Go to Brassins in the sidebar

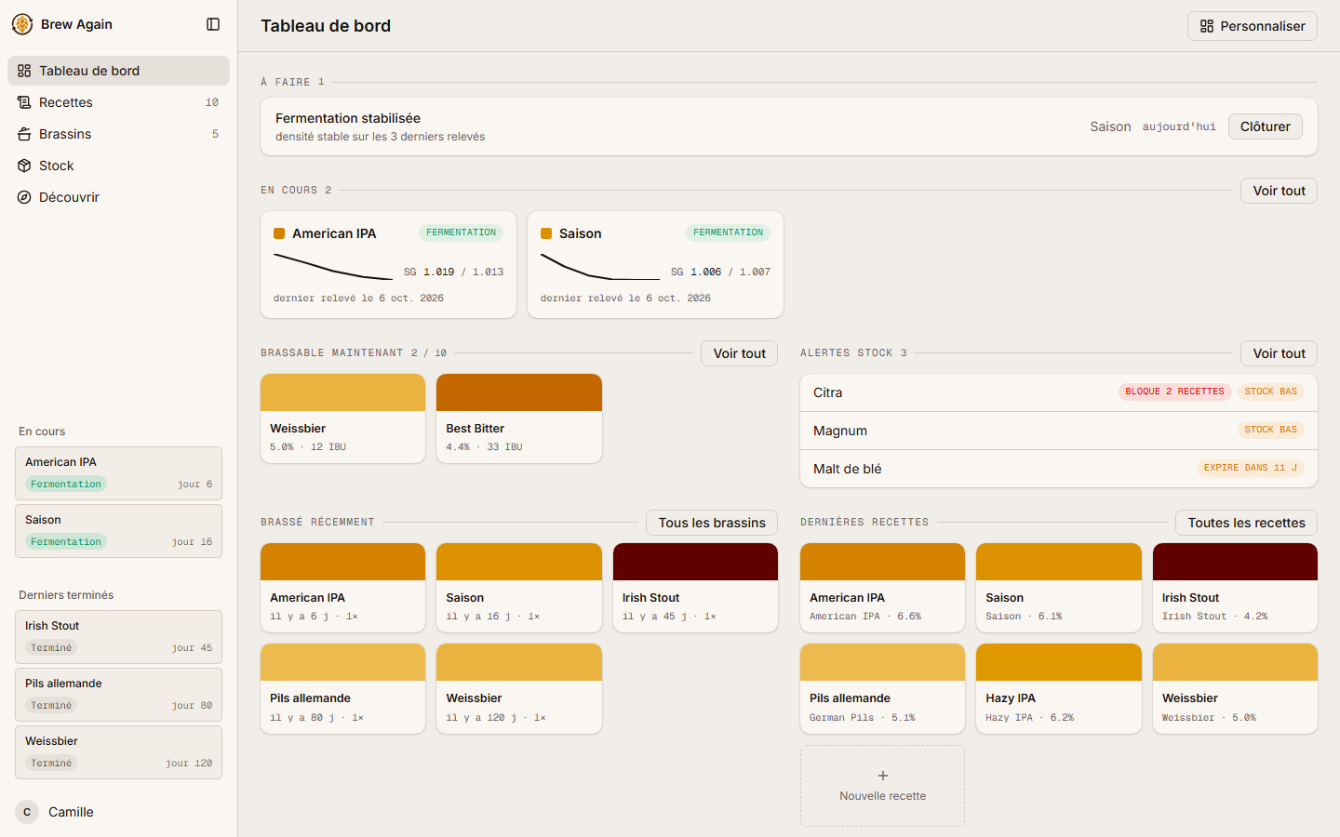pyautogui.click(x=118, y=134)
